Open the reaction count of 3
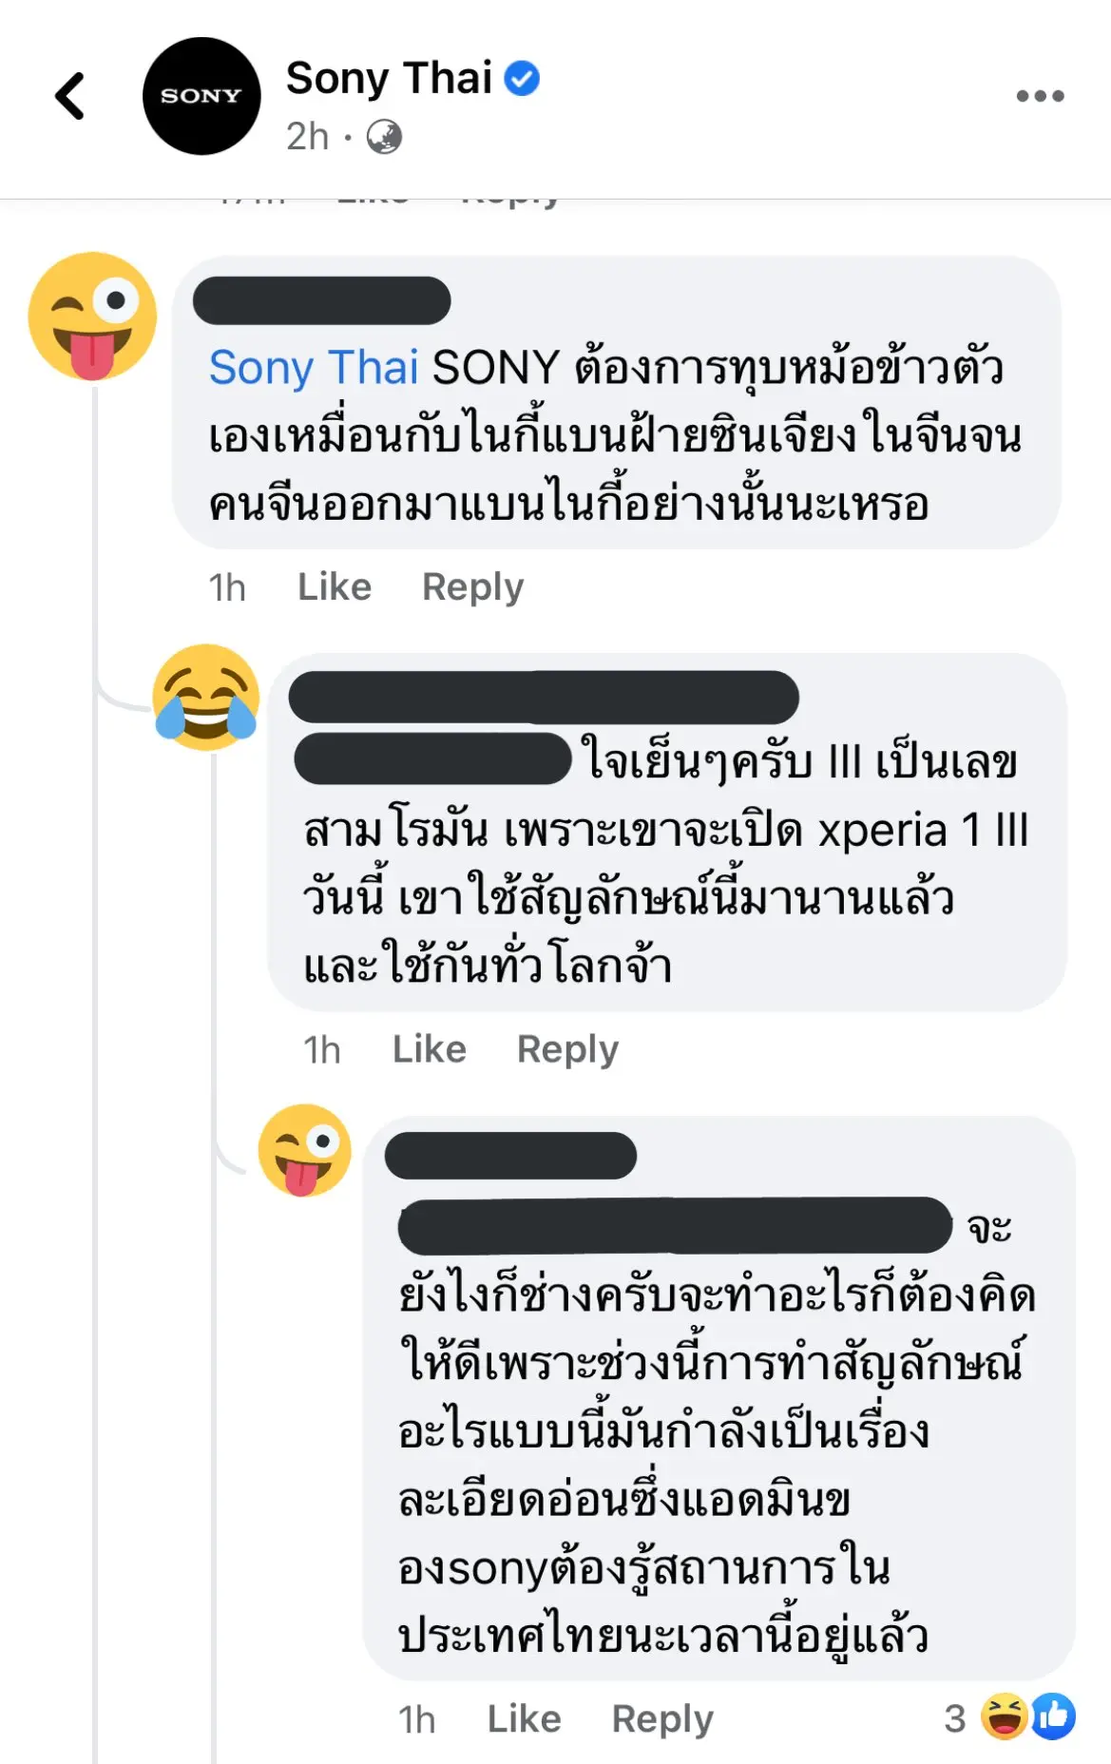 (955, 1718)
